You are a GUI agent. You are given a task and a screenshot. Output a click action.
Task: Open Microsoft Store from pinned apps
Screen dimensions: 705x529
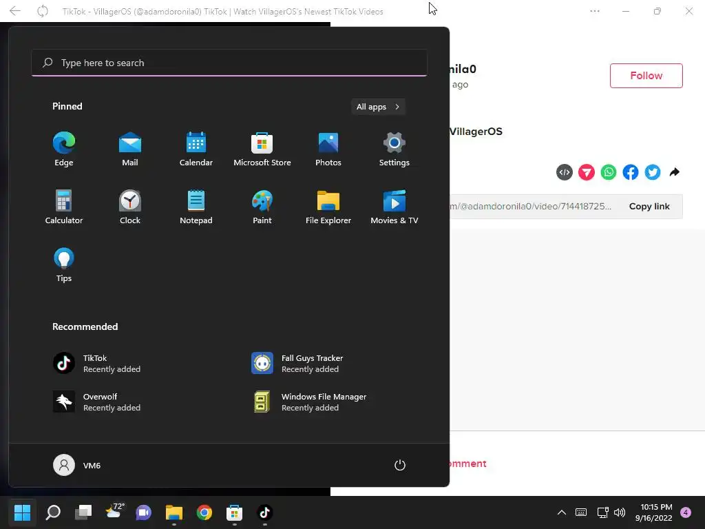coord(262,149)
